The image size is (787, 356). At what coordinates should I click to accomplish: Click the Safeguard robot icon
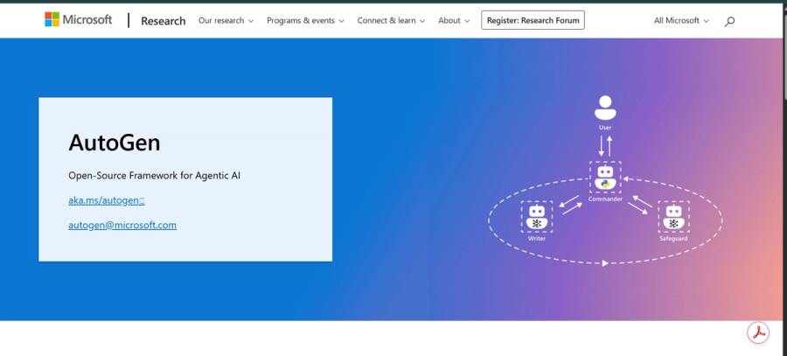tap(673, 217)
